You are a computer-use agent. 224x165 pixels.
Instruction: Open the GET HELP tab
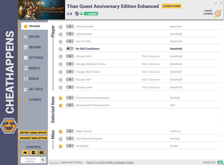(x=33, y=89)
